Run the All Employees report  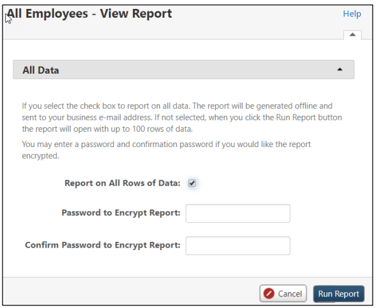[339, 293]
